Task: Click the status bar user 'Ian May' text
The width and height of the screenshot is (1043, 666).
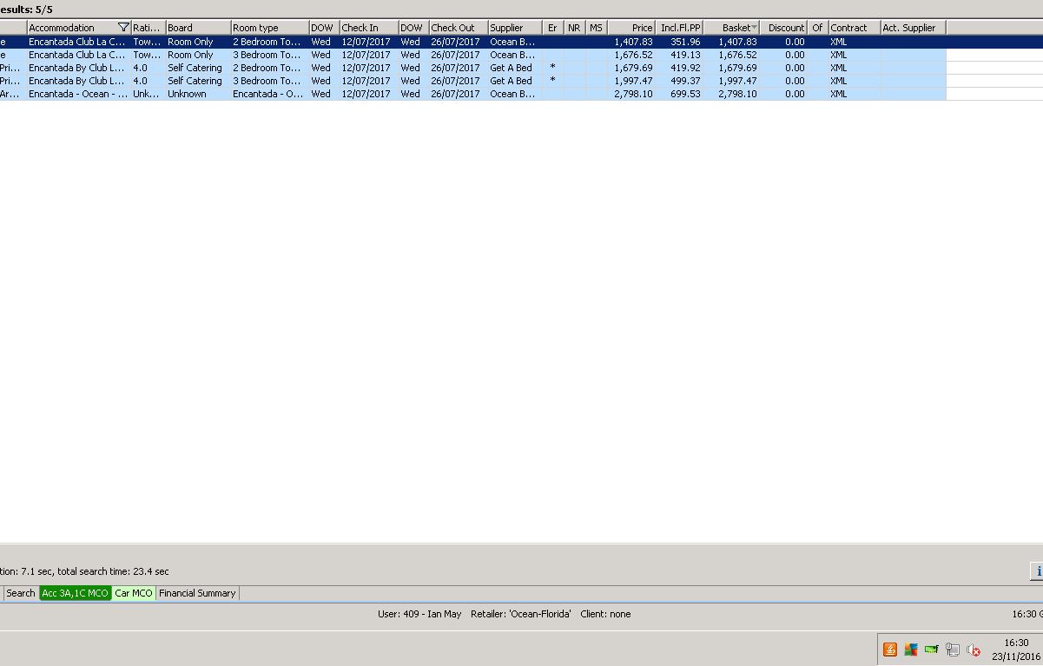Action: pos(419,614)
